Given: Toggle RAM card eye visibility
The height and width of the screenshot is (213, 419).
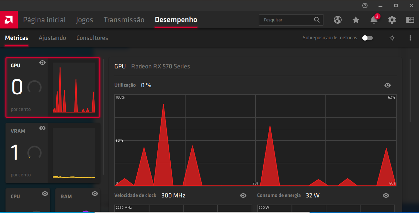Looking at the screenshot, I should click(x=95, y=194).
